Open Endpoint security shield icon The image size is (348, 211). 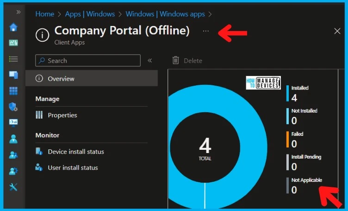point(13,107)
